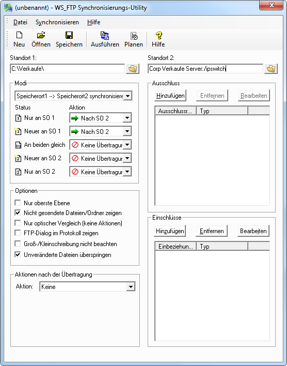Uncheck 'Nicht gesendete Dateien/Ordner zeigen'
This screenshot has width=287, height=366.
[18, 212]
